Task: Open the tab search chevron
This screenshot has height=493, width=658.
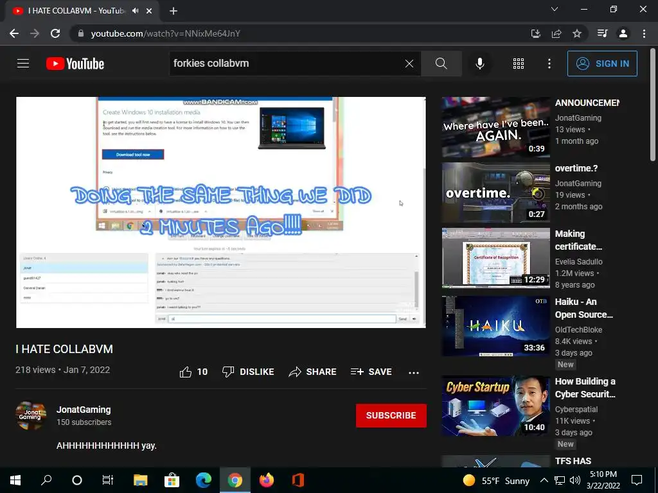Action: [x=555, y=9]
